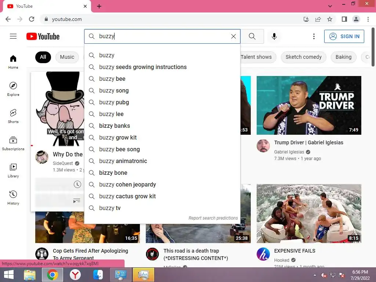Open EXPENSIVE FAILS video title
This screenshot has height=282, width=376.
coord(295,251)
